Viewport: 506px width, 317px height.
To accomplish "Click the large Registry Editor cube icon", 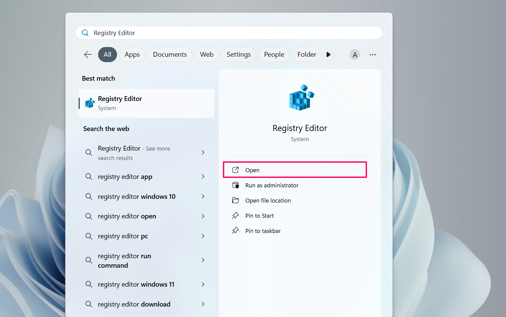I will pos(301,98).
